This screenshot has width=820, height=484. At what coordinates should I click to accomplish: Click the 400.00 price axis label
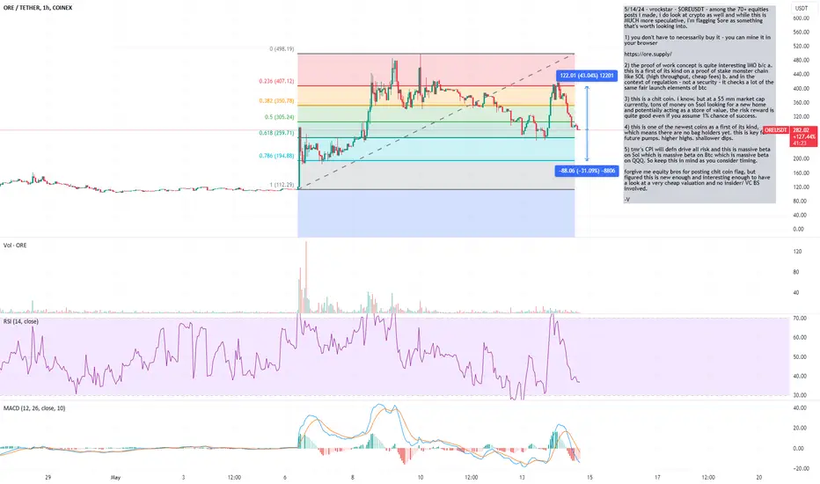click(802, 89)
